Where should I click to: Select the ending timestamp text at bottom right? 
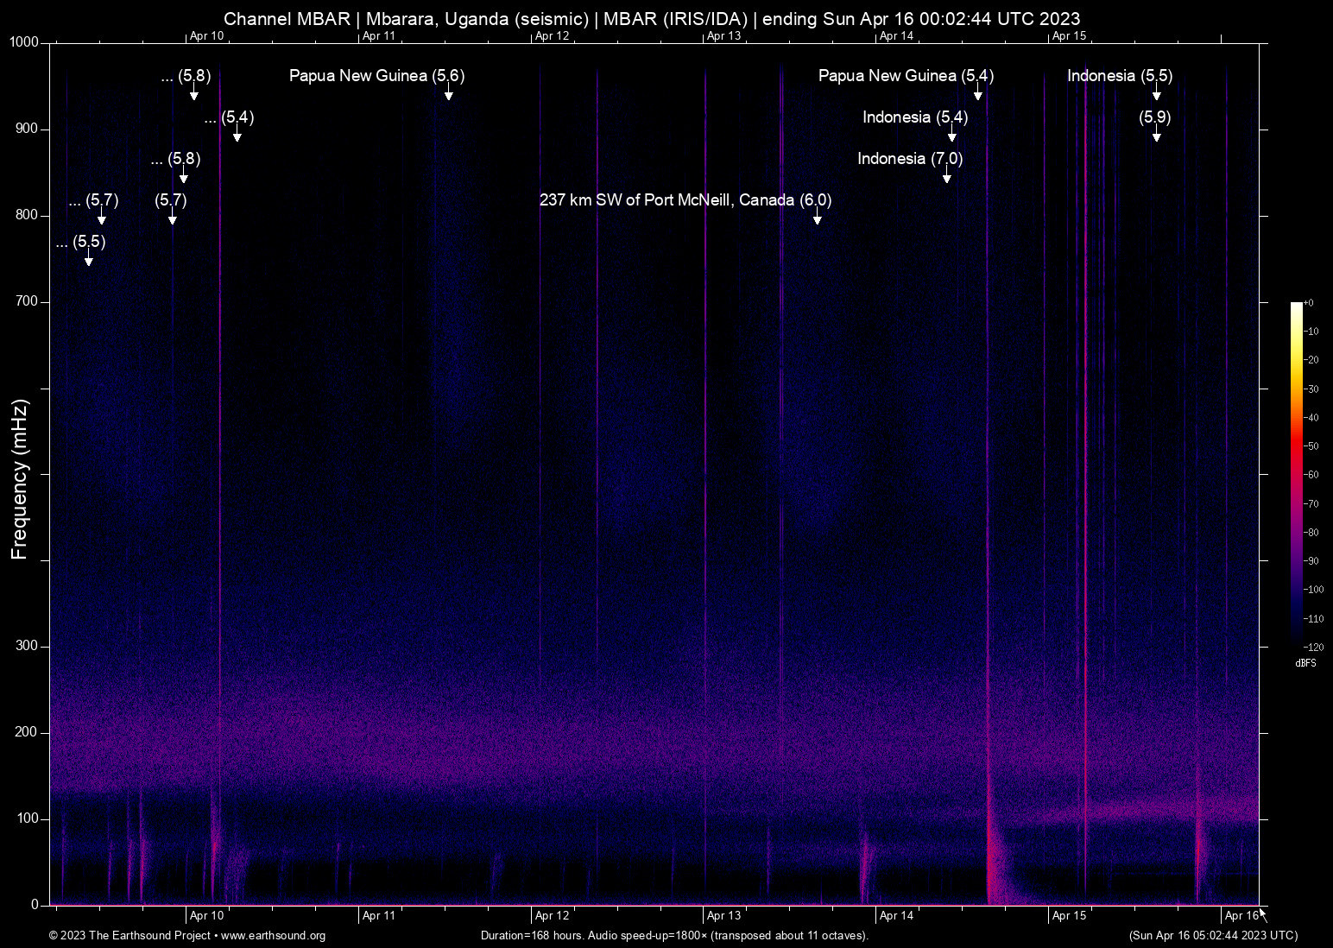[x=1212, y=936]
